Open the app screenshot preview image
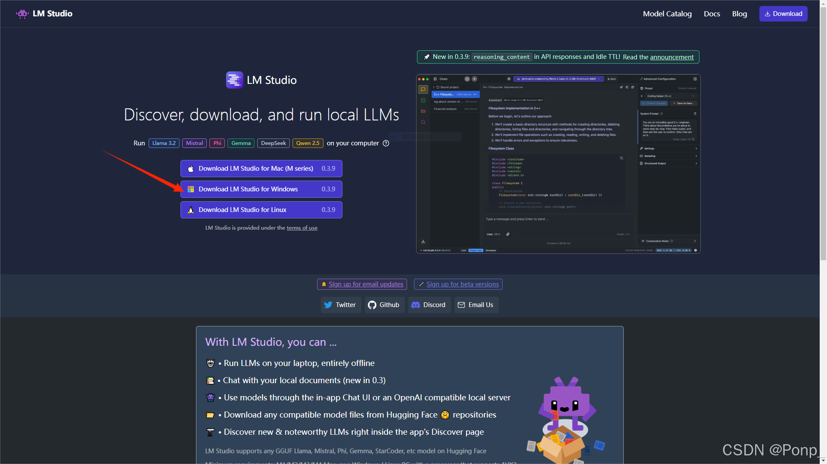Viewport: 827px width, 464px height. tap(558, 164)
